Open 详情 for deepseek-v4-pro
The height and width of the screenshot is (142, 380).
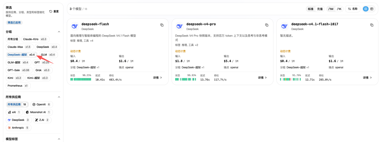pyautogui.click(x=262, y=78)
